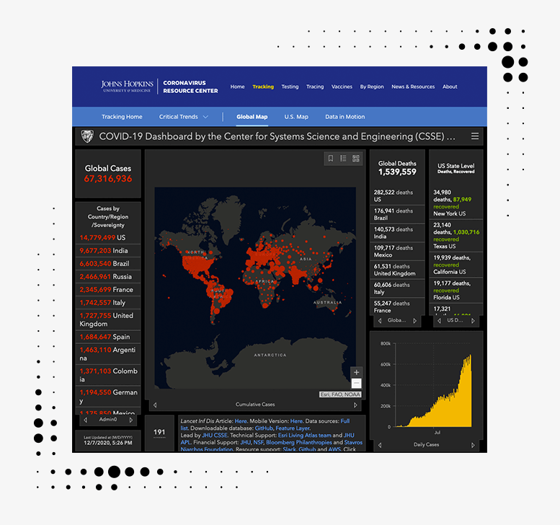Zoom out on the map with minus button
Image resolution: width=560 pixels, height=525 pixels.
(356, 384)
